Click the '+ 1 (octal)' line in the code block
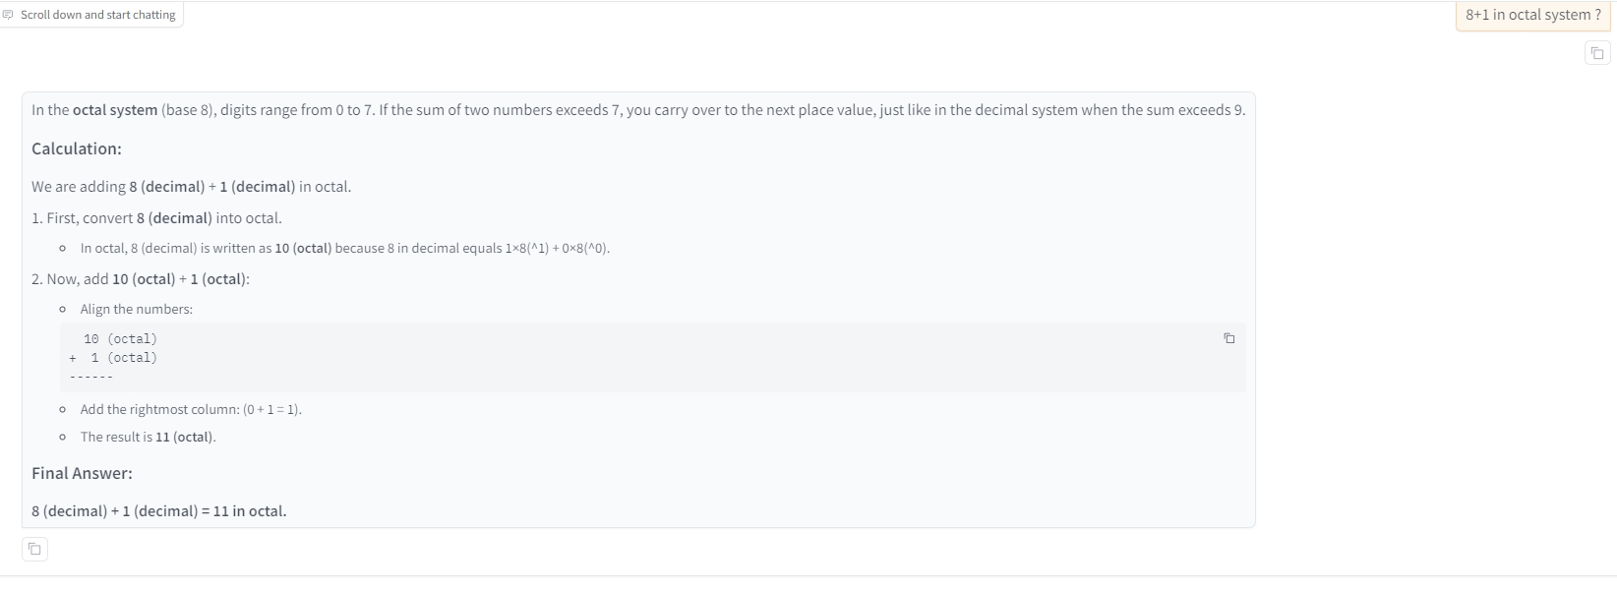This screenshot has height=590, width=1617. tap(113, 358)
